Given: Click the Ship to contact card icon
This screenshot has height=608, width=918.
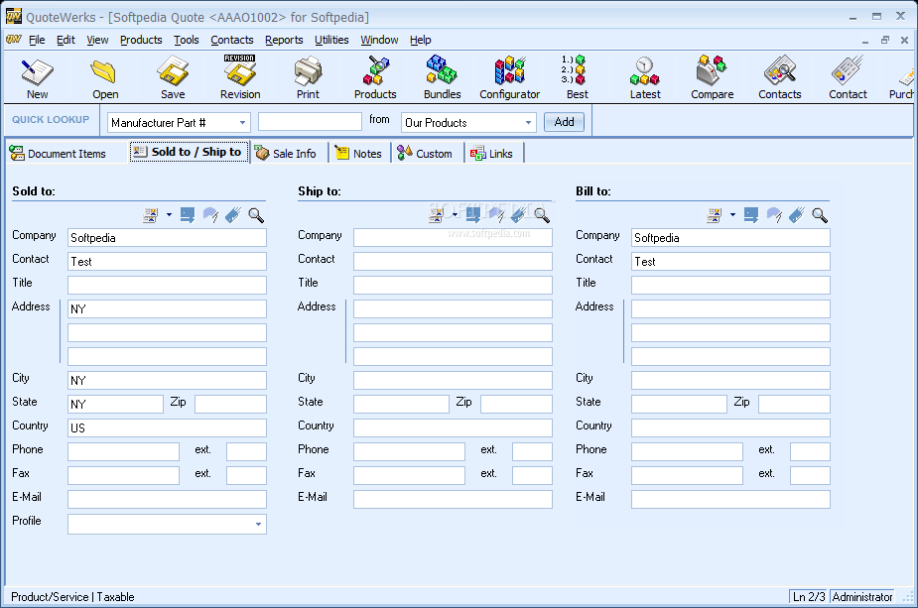Looking at the screenshot, I should coord(436,215).
